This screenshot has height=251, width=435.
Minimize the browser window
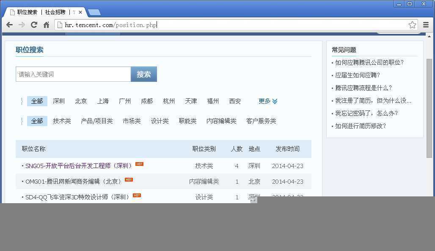(399, 4)
